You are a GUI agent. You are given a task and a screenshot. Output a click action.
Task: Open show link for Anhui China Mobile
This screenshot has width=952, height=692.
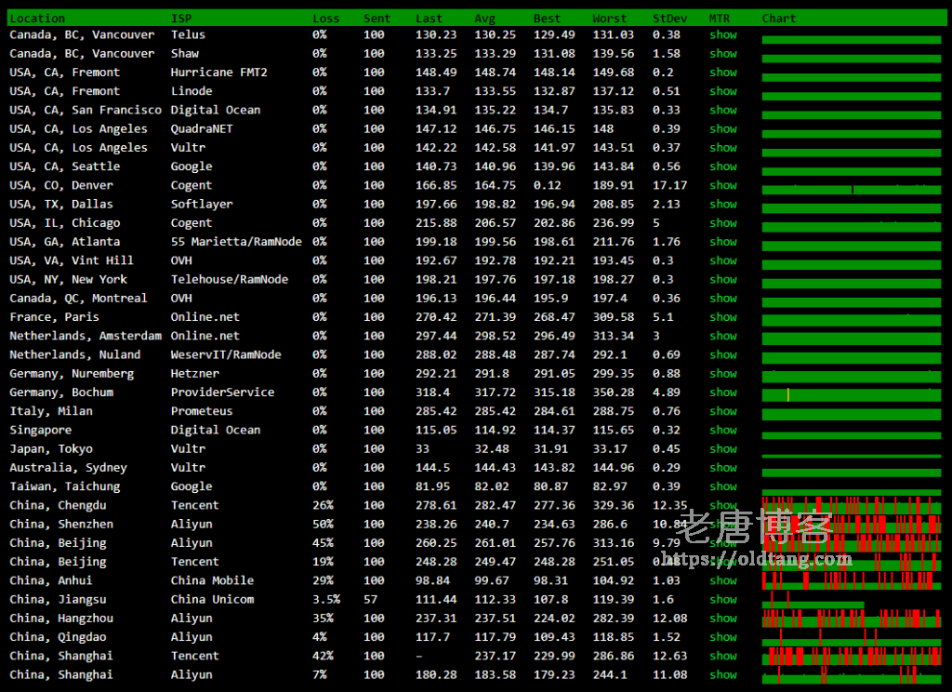(x=723, y=580)
